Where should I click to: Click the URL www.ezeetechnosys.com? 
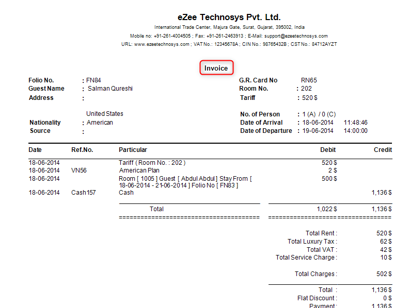[x=162, y=44]
